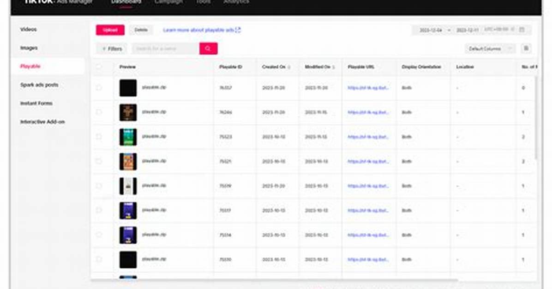Screen dimensions: 552x289
Task: Select Interactive Add-on in the sidebar
Action: pyautogui.click(x=42, y=122)
